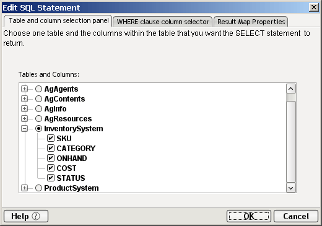The image size is (322, 226).
Task: Click the AgResources table name
Action: [x=68, y=119]
